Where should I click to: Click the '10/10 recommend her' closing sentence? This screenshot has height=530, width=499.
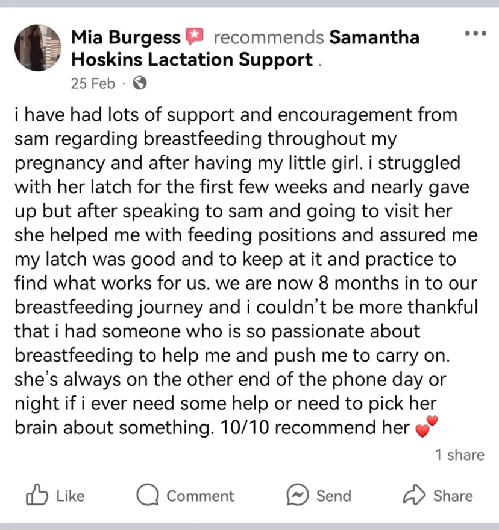315,427
